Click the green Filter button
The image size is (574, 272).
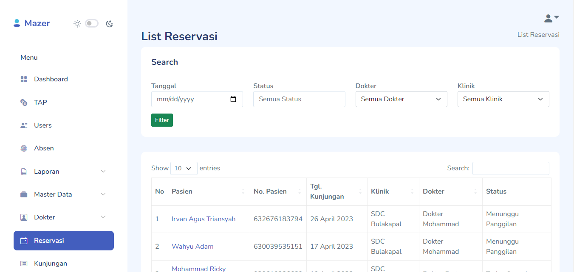(162, 120)
